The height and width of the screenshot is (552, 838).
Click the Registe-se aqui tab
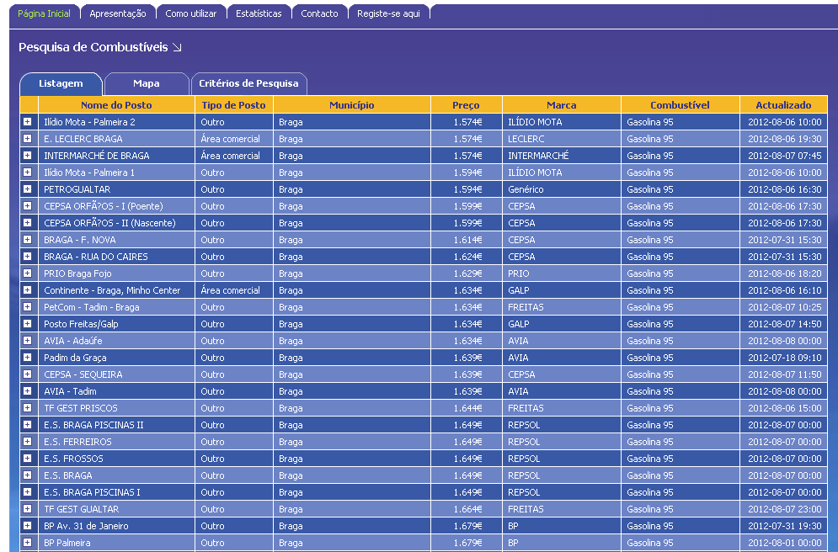pyautogui.click(x=388, y=13)
